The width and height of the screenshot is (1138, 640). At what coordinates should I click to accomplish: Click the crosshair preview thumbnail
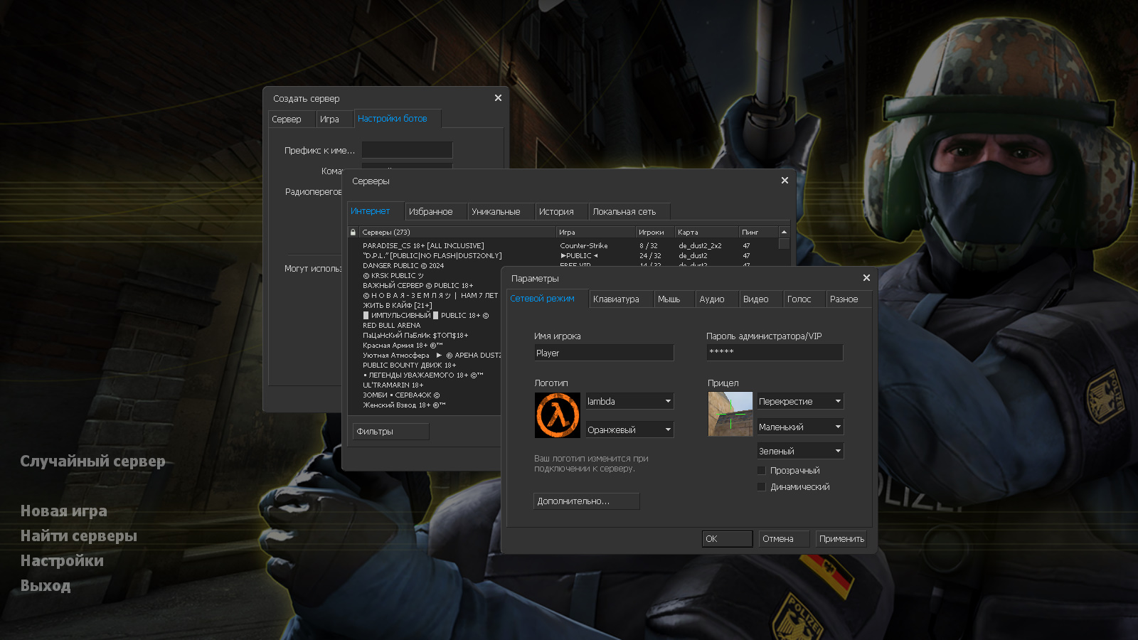point(730,414)
